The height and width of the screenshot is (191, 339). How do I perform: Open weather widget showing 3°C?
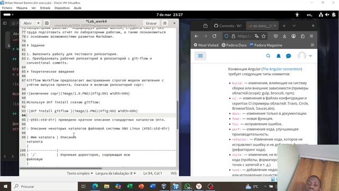pyautogui.click(x=252, y=186)
